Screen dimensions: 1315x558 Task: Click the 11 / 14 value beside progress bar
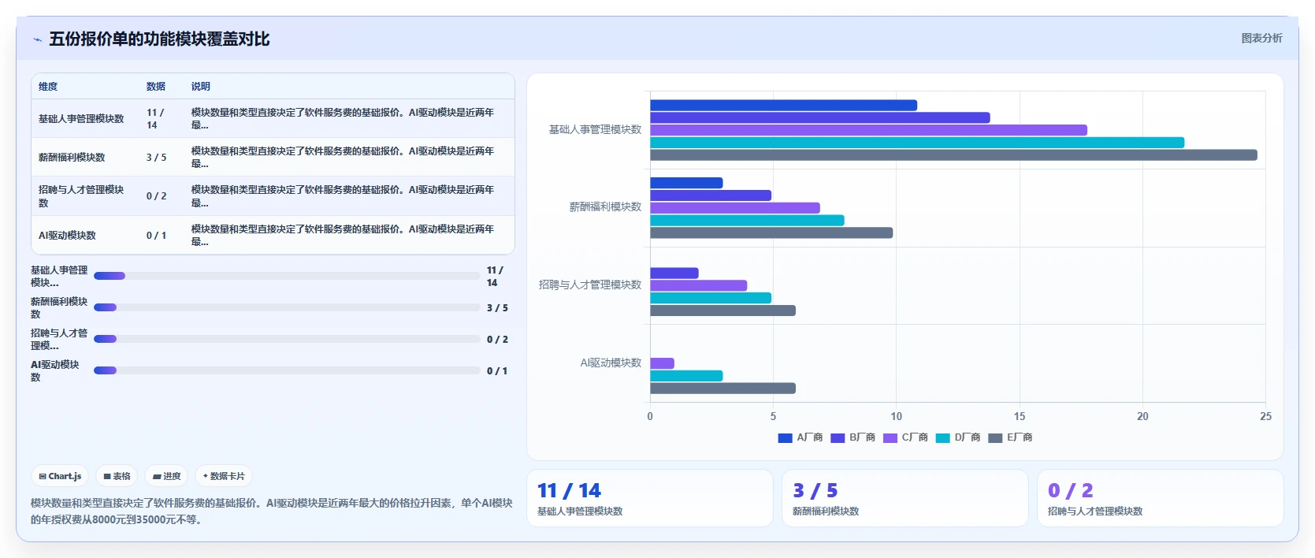point(495,277)
